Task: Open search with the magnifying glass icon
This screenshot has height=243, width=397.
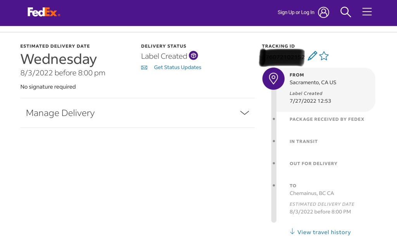Action: (345, 12)
